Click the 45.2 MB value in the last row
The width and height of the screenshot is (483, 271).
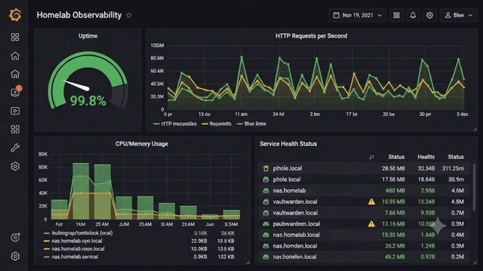coord(395,257)
